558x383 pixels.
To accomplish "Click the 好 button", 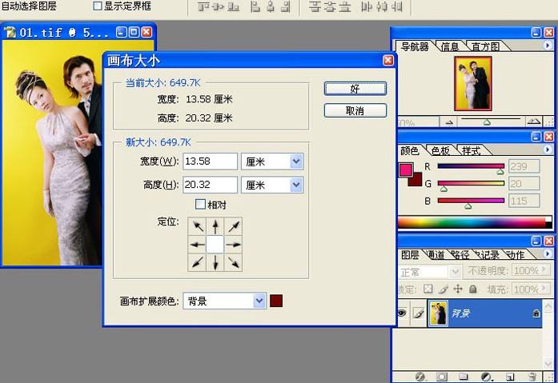I will tap(355, 89).
